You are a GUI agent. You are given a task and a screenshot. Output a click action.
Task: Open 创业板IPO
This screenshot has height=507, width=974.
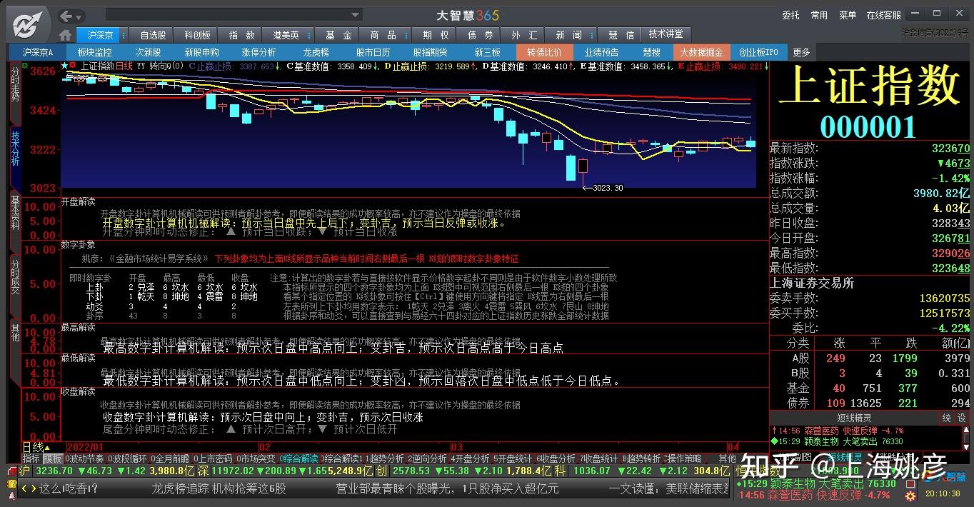click(758, 52)
